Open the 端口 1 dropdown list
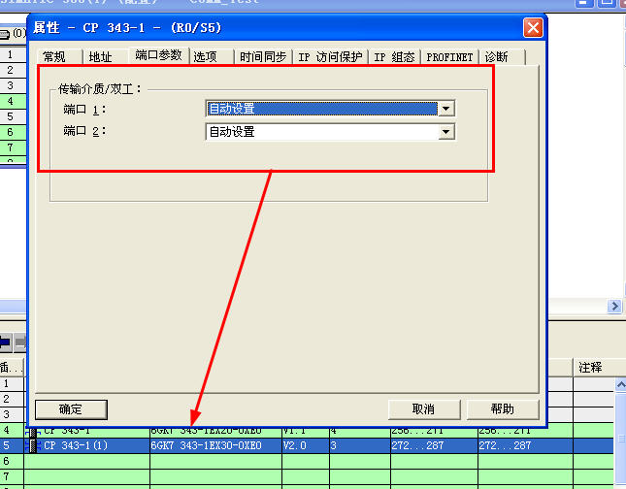The width and height of the screenshot is (626, 489). (x=445, y=109)
